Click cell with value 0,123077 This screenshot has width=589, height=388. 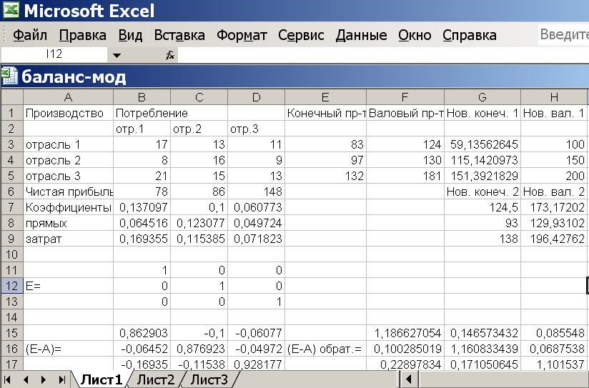[199, 223]
